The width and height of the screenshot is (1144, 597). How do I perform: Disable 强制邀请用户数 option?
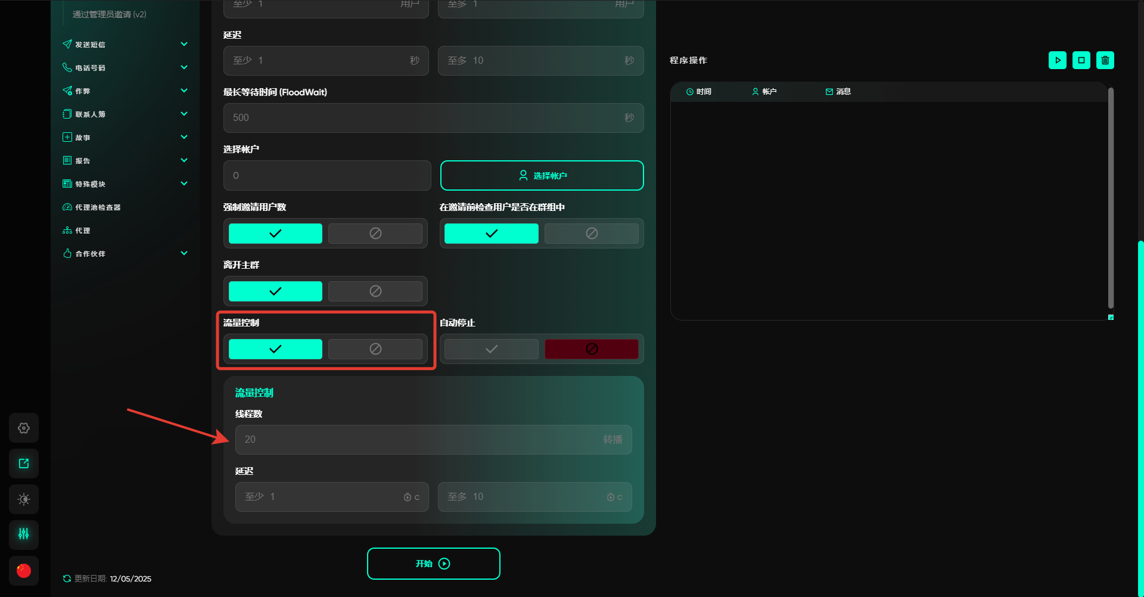click(x=375, y=234)
